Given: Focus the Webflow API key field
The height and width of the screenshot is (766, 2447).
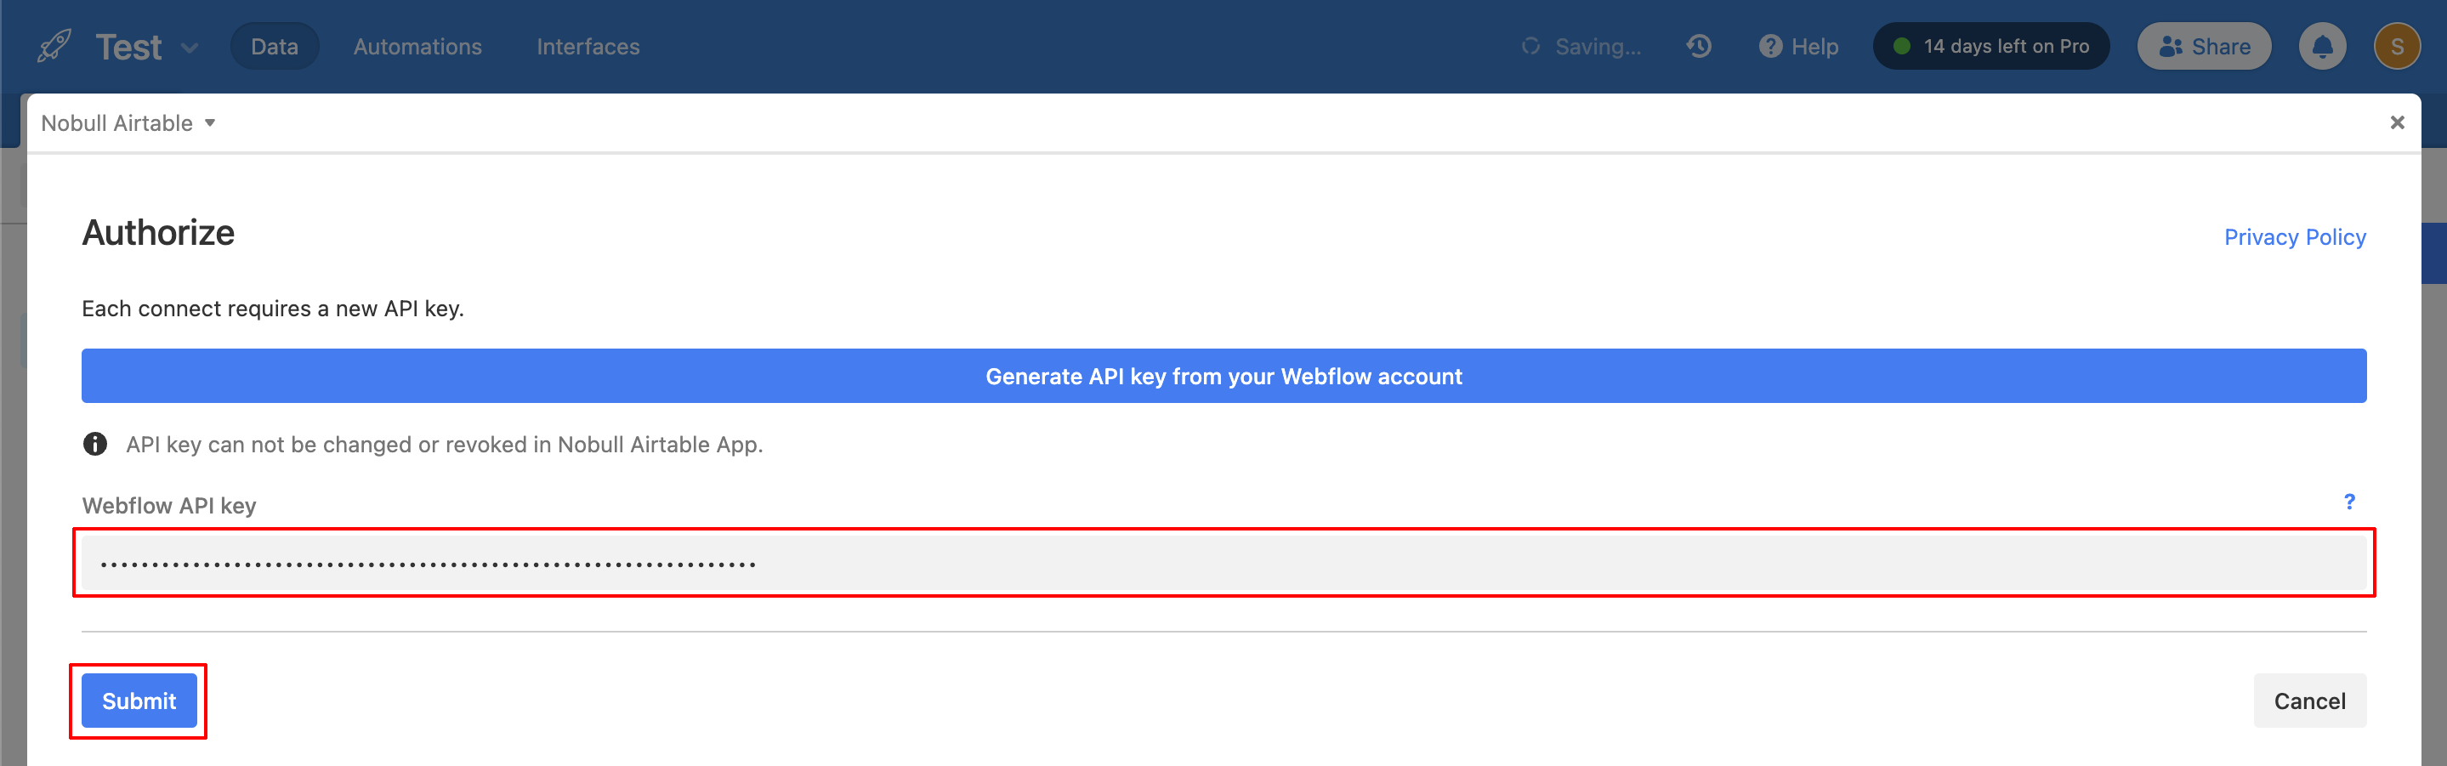Looking at the screenshot, I should 1223,563.
